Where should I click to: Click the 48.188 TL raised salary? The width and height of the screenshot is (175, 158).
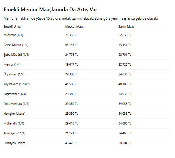(125, 84)
